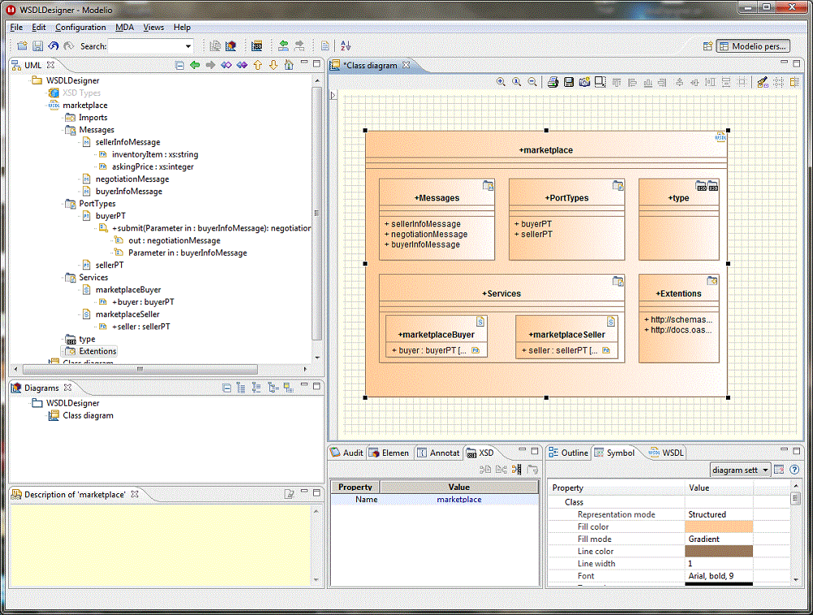Close the Class diagram editor tab
Screen dimensions: 813x615
pyautogui.click(x=406, y=65)
